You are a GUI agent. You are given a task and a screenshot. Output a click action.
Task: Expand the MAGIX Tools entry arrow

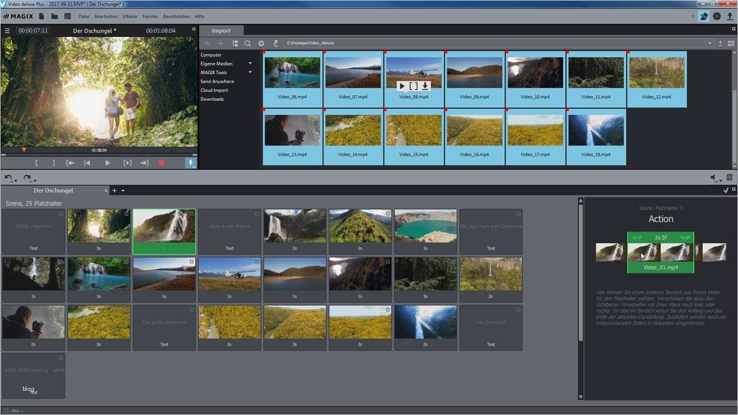[250, 72]
